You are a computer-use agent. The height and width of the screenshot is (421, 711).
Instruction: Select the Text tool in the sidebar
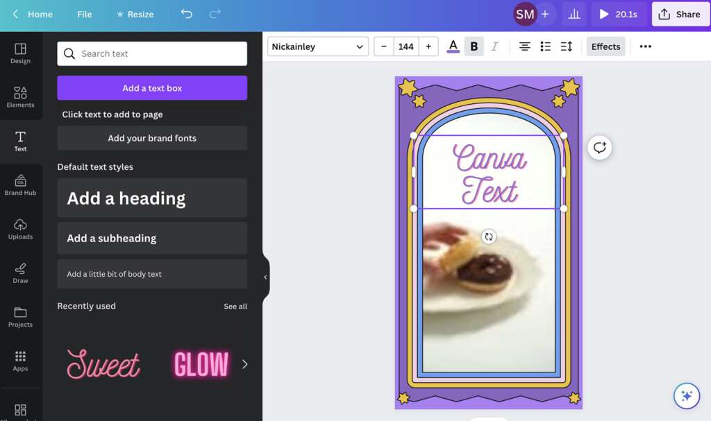20,141
